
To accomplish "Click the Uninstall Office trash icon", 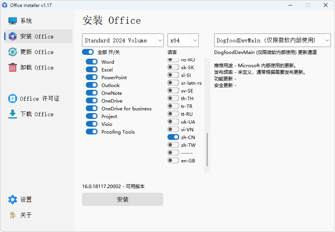I will point(13,68).
